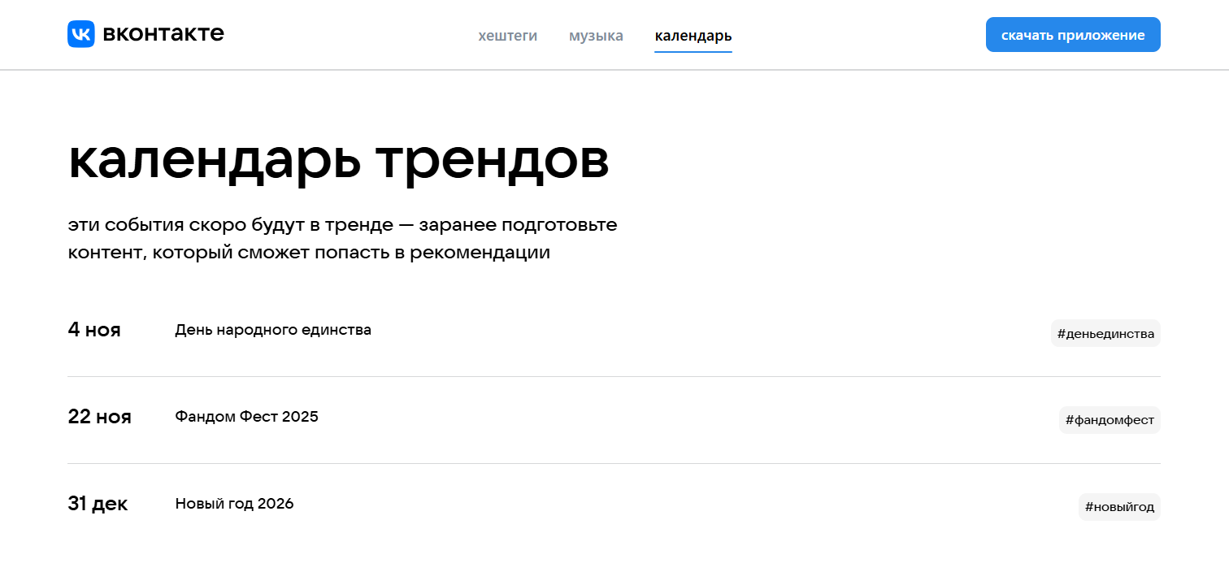Image resolution: width=1229 pixels, height=585 pixels.
Task: Select the trends description text
Action: point(342,238)
